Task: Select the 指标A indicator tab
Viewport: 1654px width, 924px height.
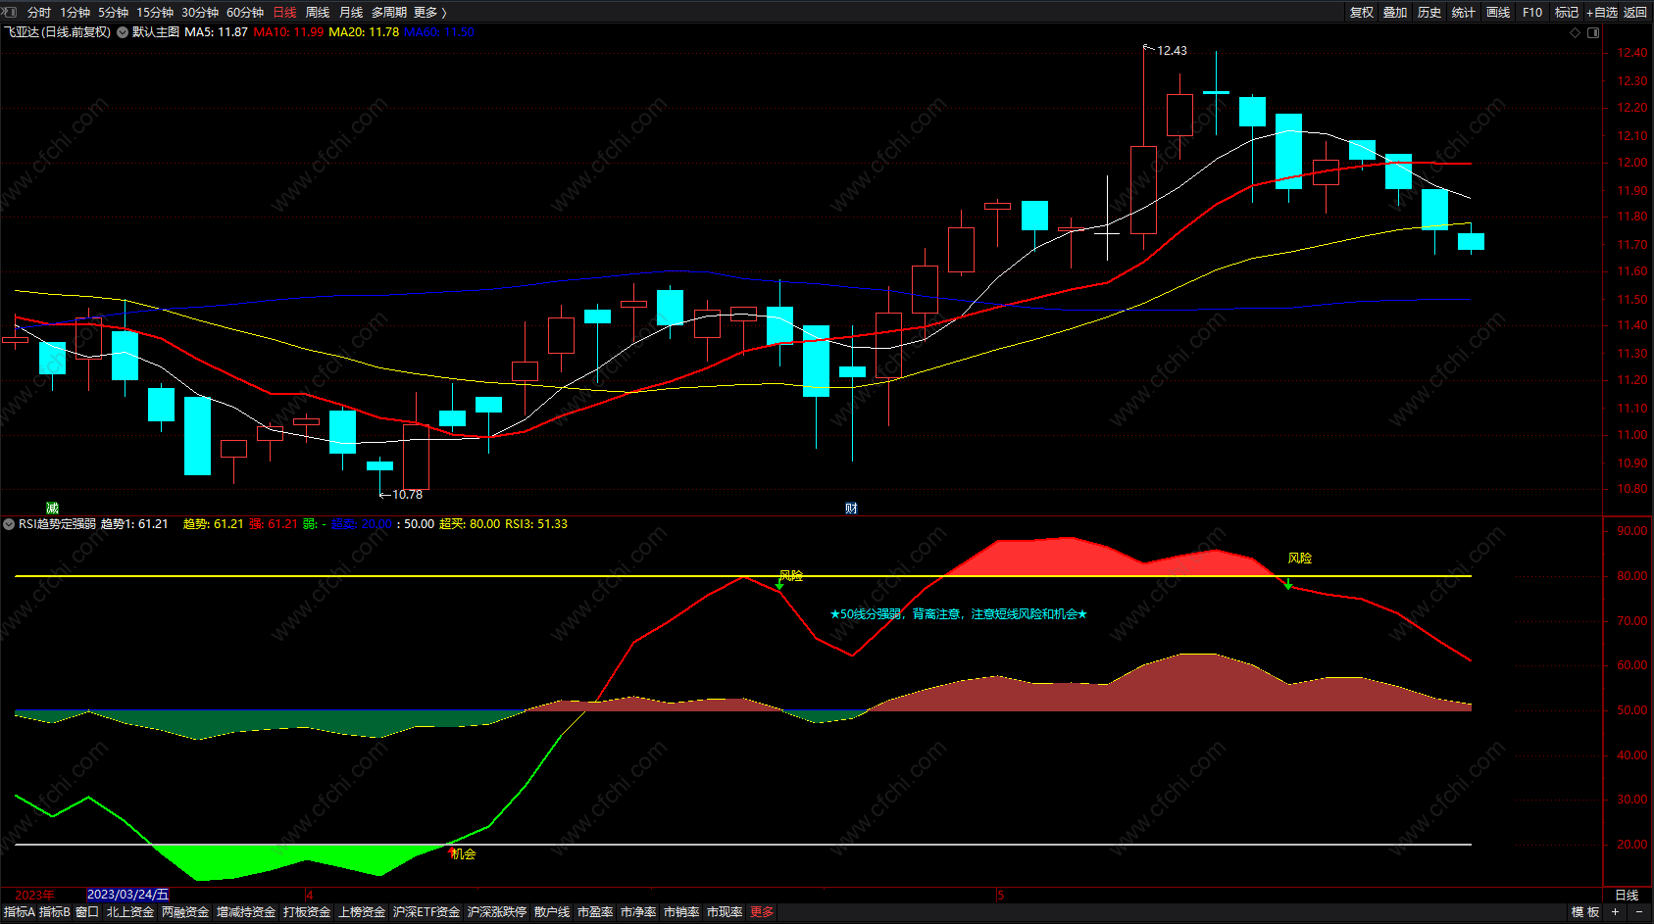Action: (x=20, y=912)
